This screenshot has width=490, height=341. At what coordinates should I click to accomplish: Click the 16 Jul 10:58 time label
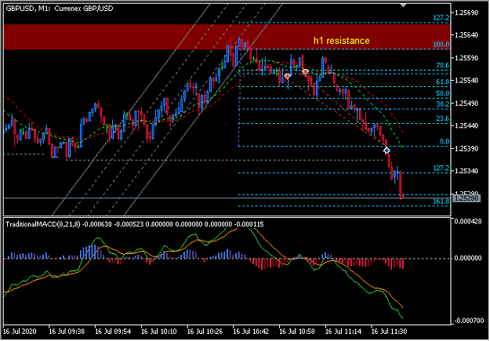pos(297,332)
